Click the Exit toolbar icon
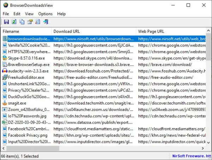212x160 pixels. point(46,22)
